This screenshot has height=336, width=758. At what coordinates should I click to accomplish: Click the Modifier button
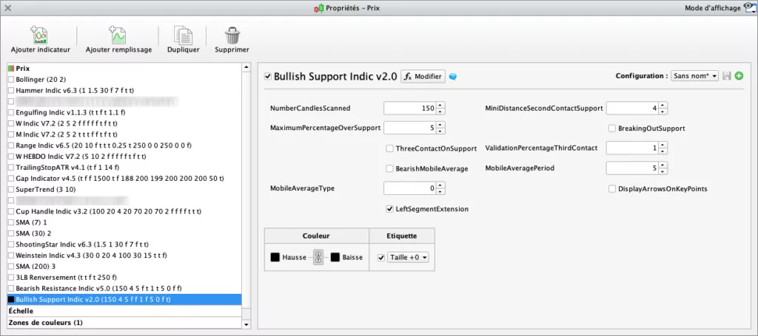pyautogui.click(x=423, y=76)
